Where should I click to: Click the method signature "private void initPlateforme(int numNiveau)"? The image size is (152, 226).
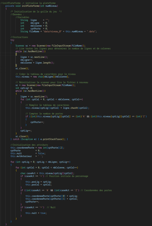pyautogui.click(x=32, y=6)
